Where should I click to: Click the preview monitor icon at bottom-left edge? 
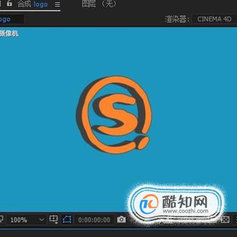[x=1, y=219]
